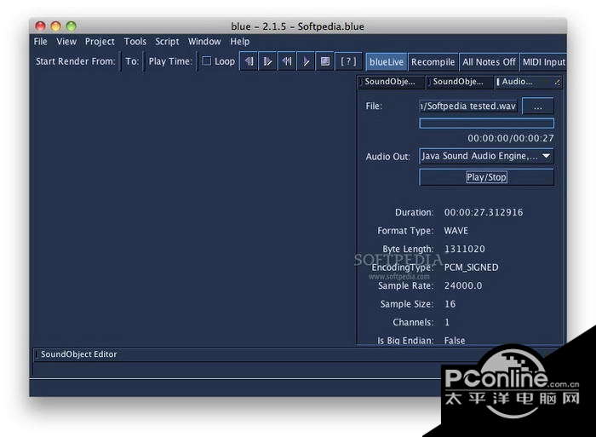Image resolution: width=596 pixels, height=437 pixels.
Task: Click the File path input field
Action: [x=468, y=106]
